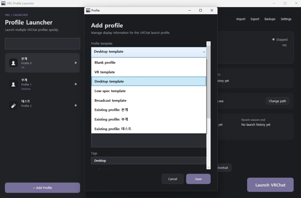Click the dialog scrollbar down arrow
301x198 pixels.
coord(208,167)
